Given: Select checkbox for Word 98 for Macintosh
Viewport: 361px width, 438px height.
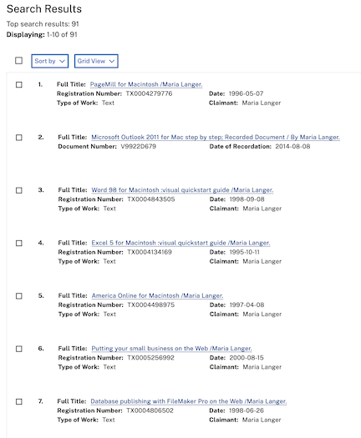Looking at the screenshot, I should click(x=18, y=190).
